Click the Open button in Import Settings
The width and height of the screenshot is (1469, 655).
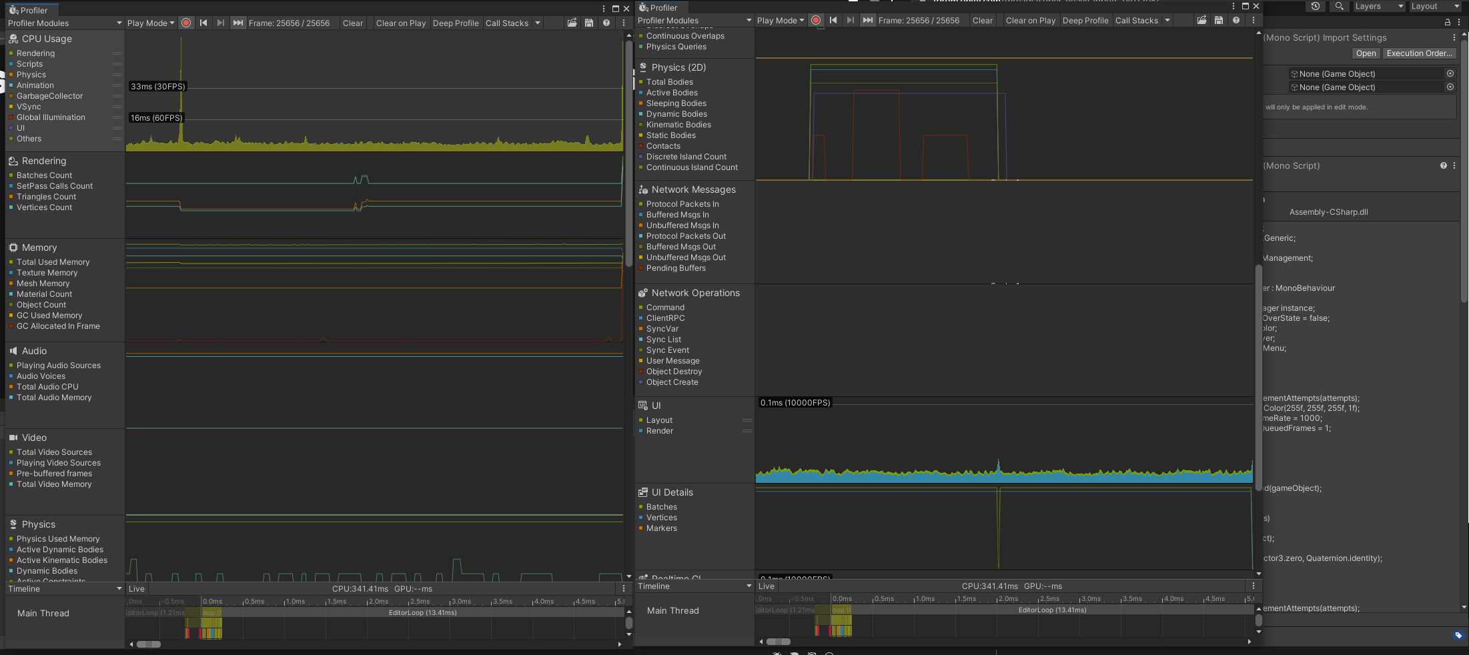[1366, 53]
